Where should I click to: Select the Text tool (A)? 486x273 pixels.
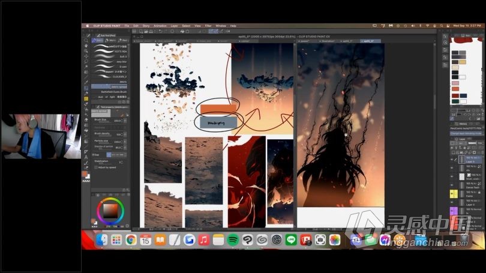pos(86,157)
